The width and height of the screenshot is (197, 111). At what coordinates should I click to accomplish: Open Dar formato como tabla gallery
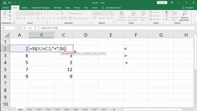pos(133,16)
